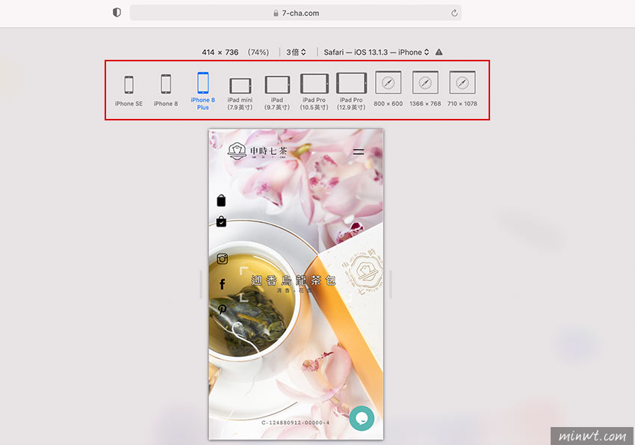The height and width of the screenshot is (445, 635).
Task: Click the user agent warning triangle icon
Action: pyautogui.click(x=439, y=52)
